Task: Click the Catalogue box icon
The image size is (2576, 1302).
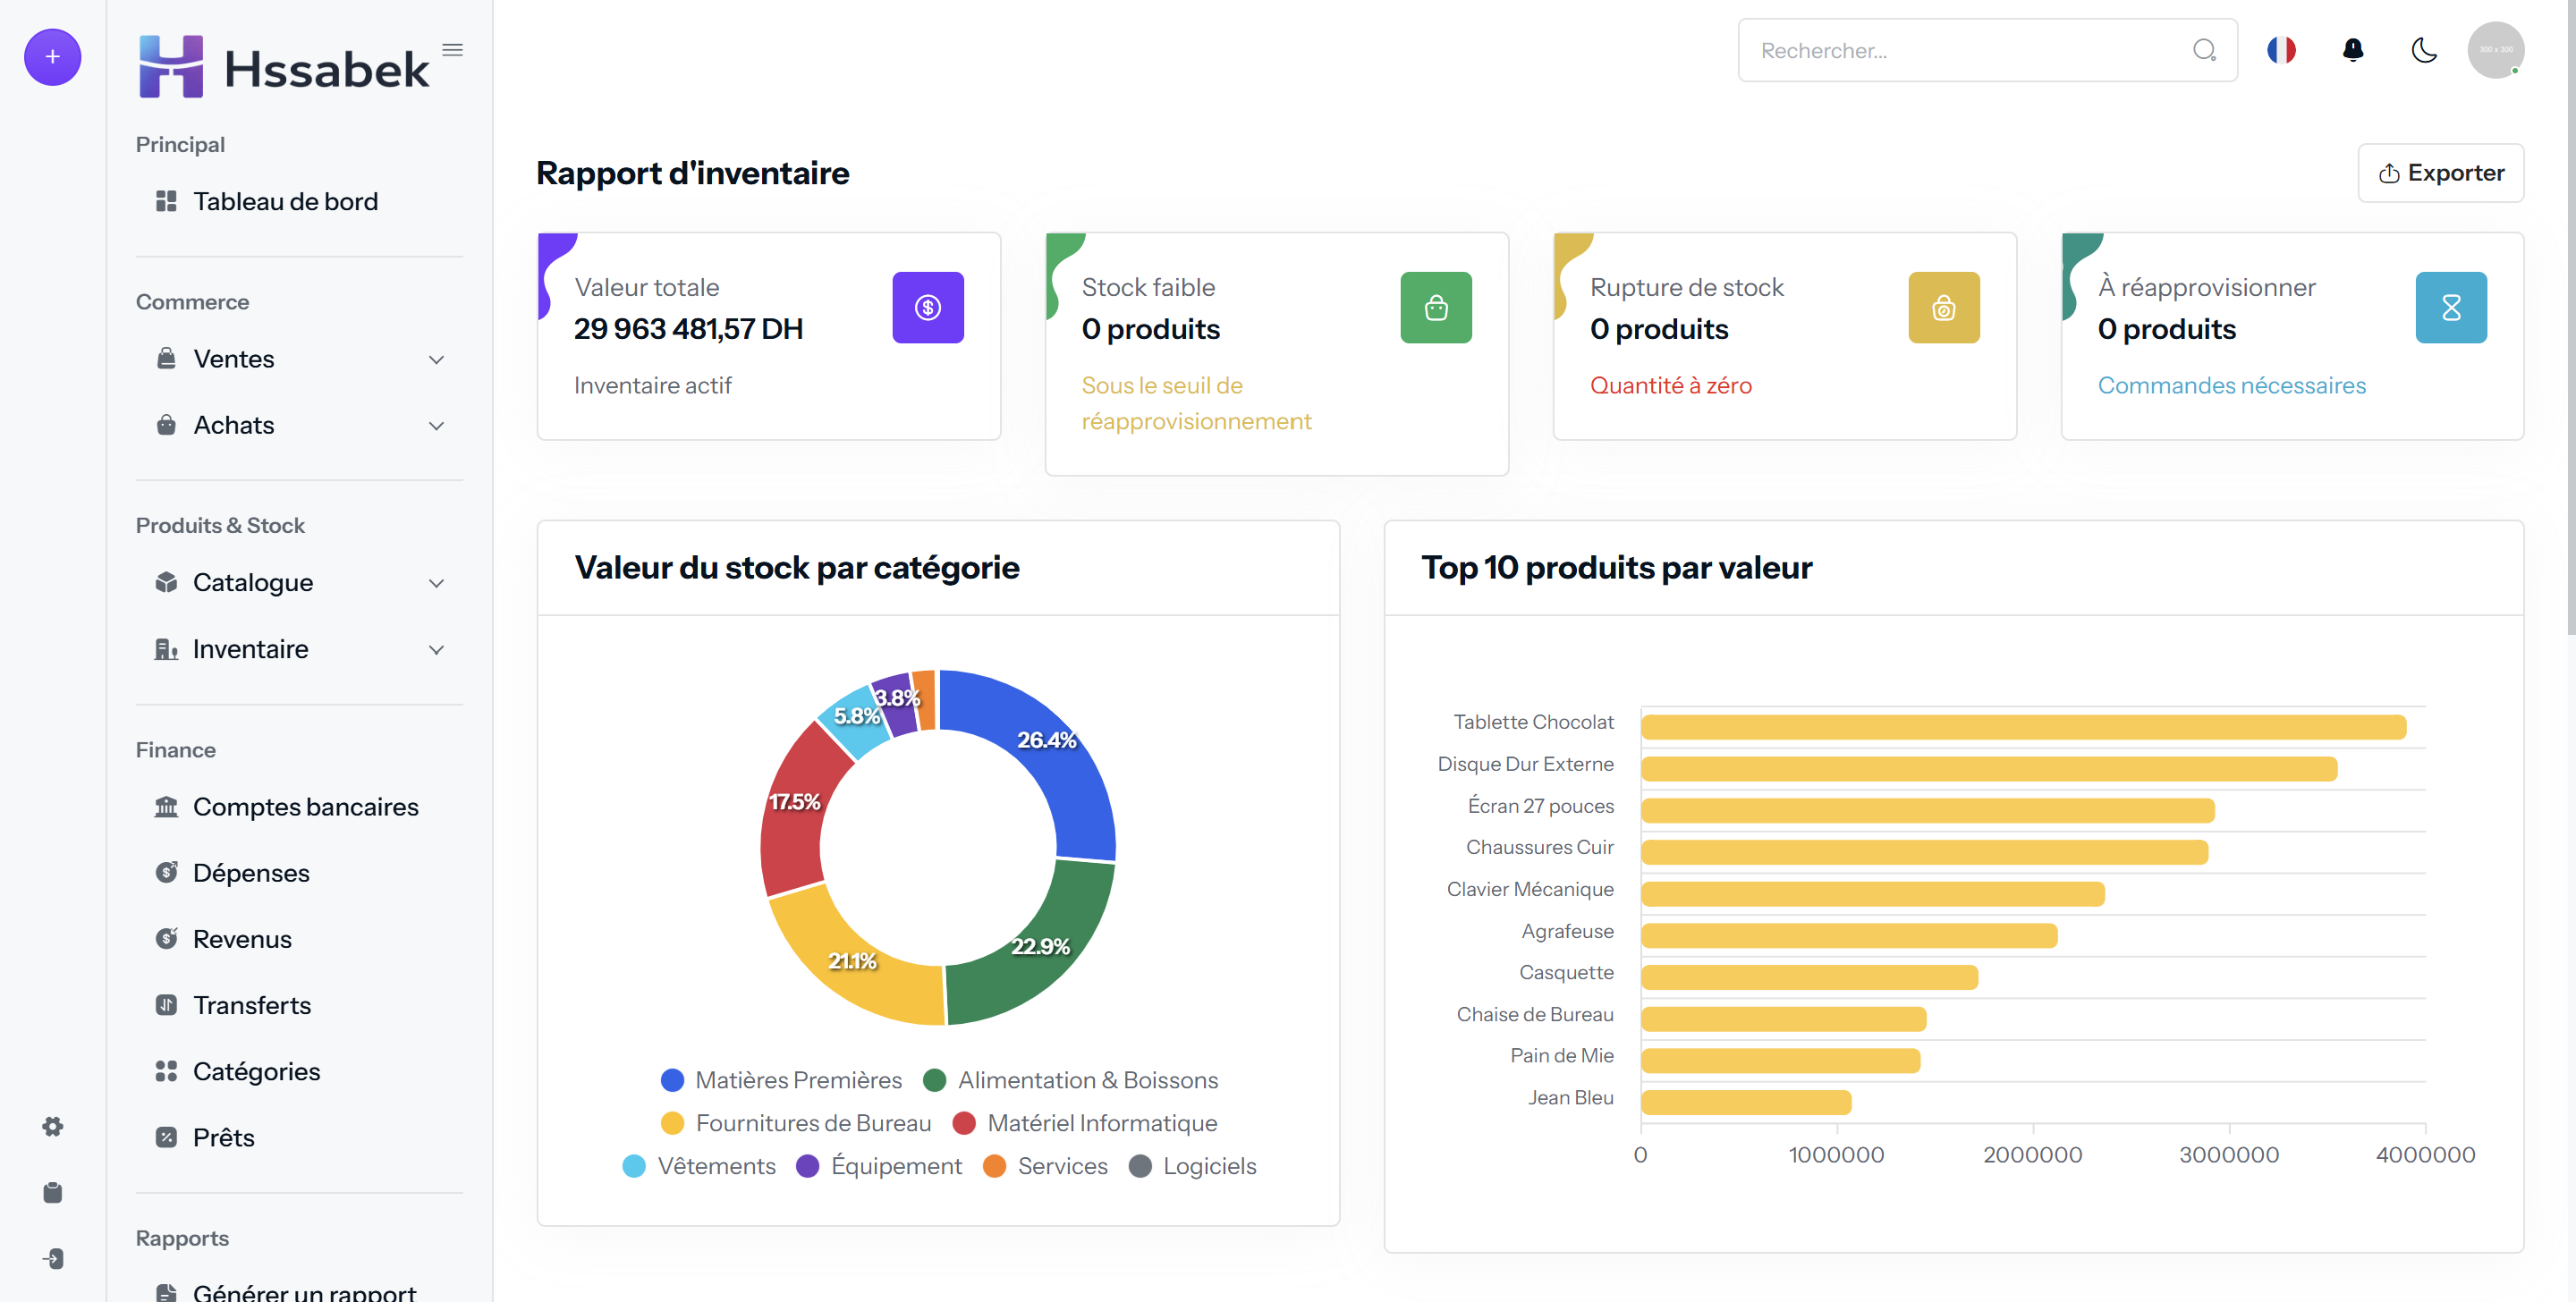Action: [166, 582]
